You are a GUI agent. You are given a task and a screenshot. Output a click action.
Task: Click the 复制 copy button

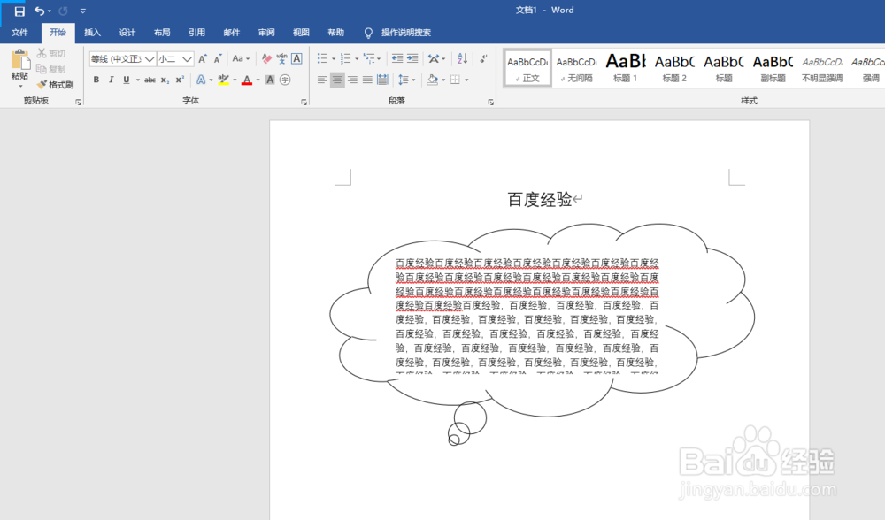(51, 69)
